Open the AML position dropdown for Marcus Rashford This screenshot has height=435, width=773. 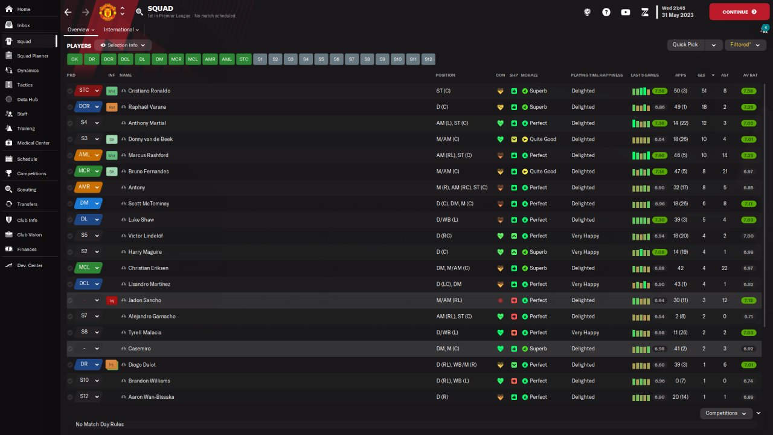click(89, 155)
